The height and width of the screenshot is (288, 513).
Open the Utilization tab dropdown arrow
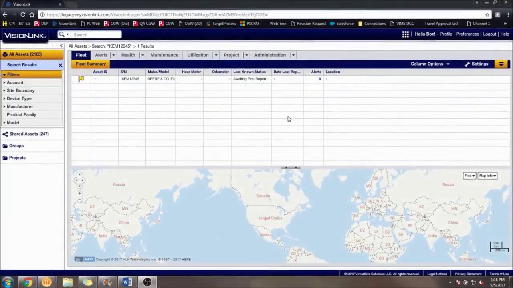click(216, 55)
